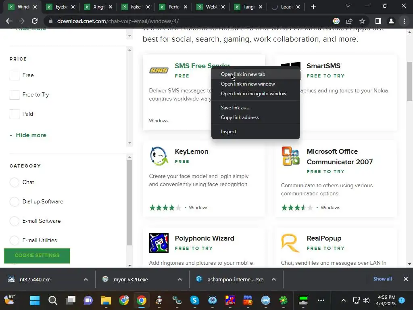Viewport: 413px width, 310px height.
Task: Select Dial-up Software category
Action: pyautogui.click(x=15, y=202)
